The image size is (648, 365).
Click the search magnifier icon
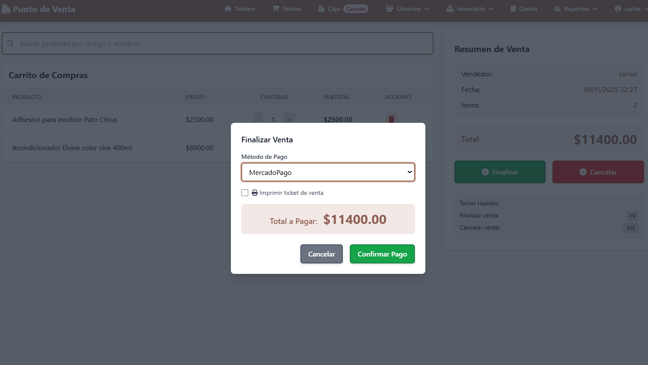tap(11, 43)
